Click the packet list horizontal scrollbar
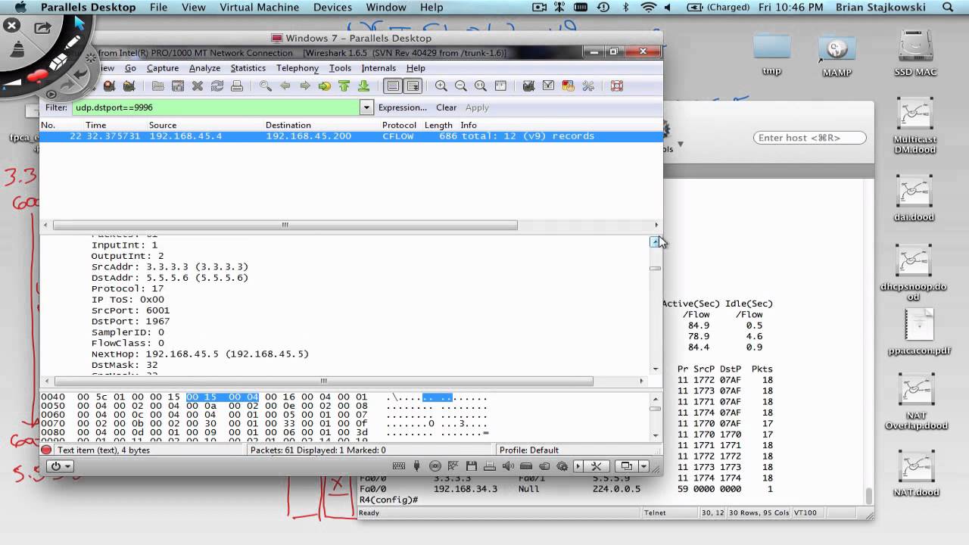 tap(285, 225)
